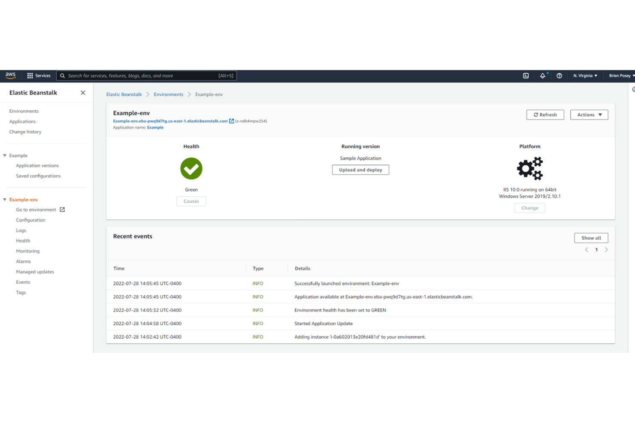Viewport: 635px width, 423px height.
Task: Collapse the Example application tree
Action: (4, 155)
